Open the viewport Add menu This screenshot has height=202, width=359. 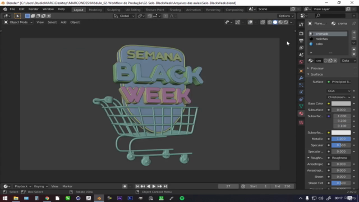pos(63,22)
